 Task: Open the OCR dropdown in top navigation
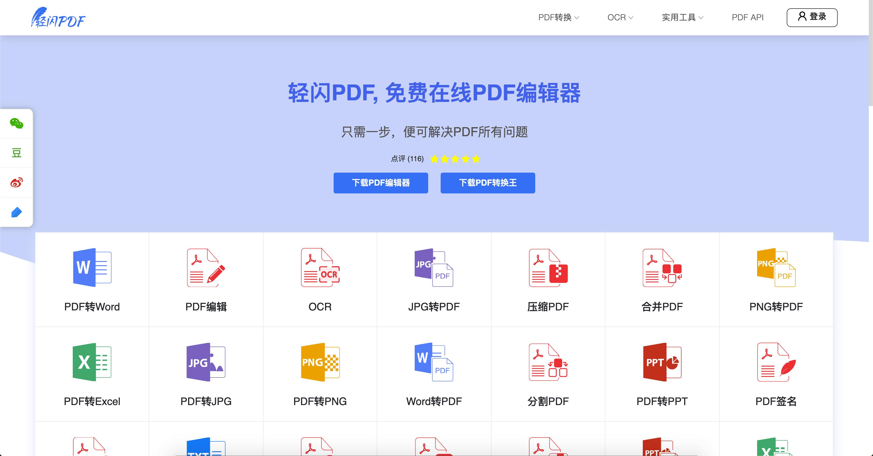click(x=619, y=17)
